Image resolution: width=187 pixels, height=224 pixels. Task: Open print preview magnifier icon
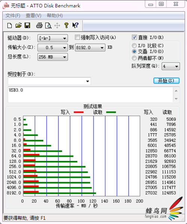(48, 25)
